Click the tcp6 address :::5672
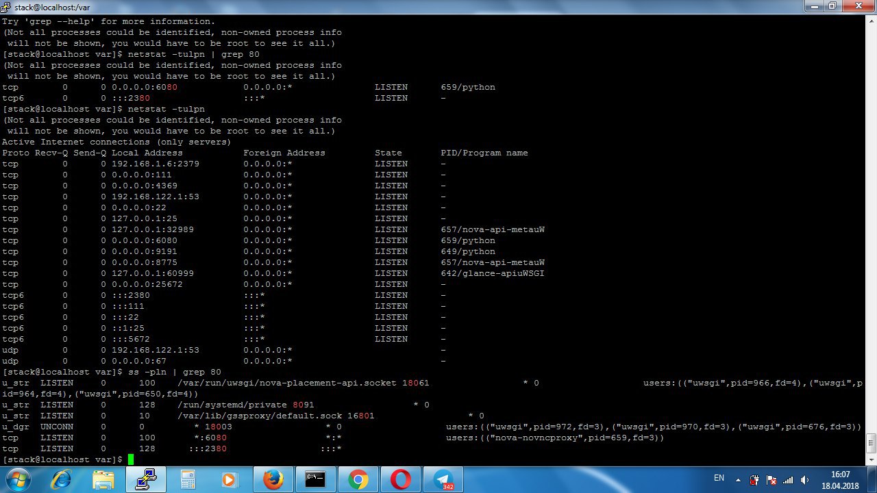The width and height of the screenshot is (877, 493). point(131,340)
